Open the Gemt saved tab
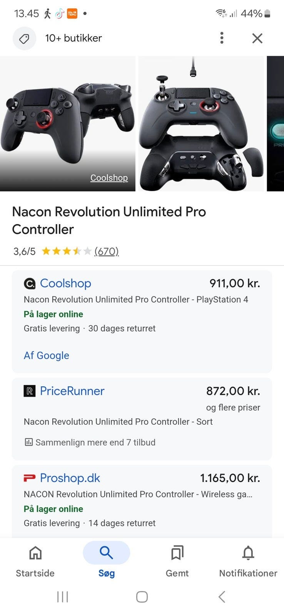 click(177, 561)
